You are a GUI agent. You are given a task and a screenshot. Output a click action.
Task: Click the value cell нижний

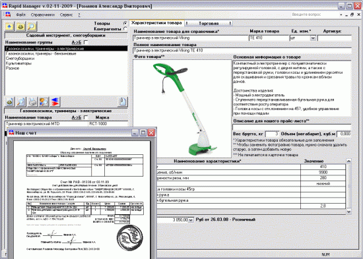(x=323, y=184)
